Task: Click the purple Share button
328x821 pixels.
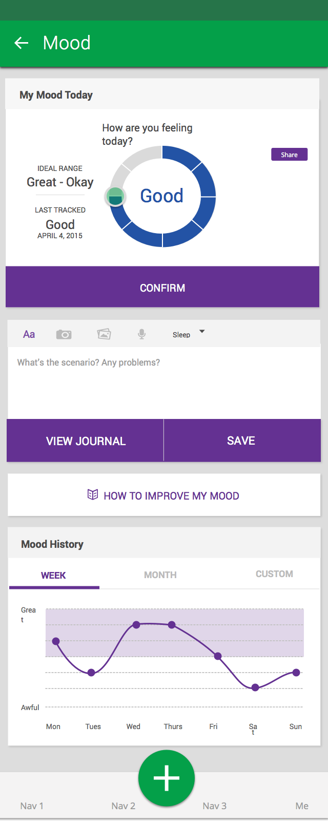Action: (x=289, y=155)
